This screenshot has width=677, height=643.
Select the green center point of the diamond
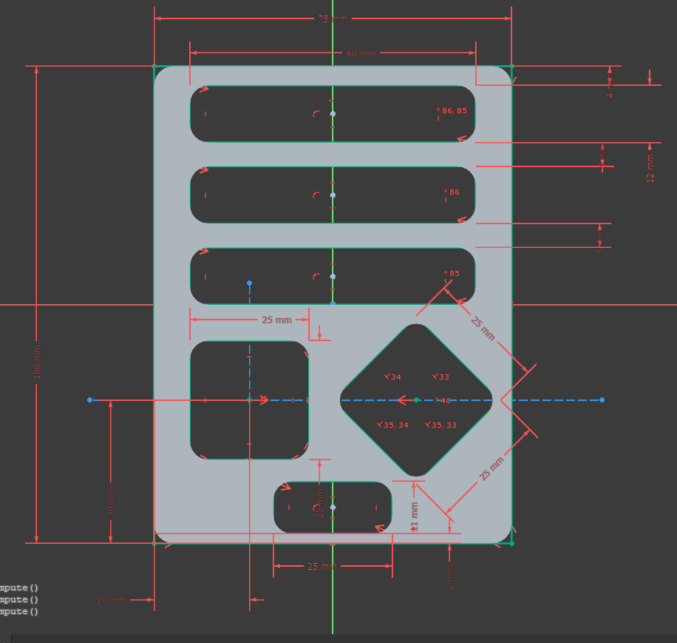tap(416, 400)
